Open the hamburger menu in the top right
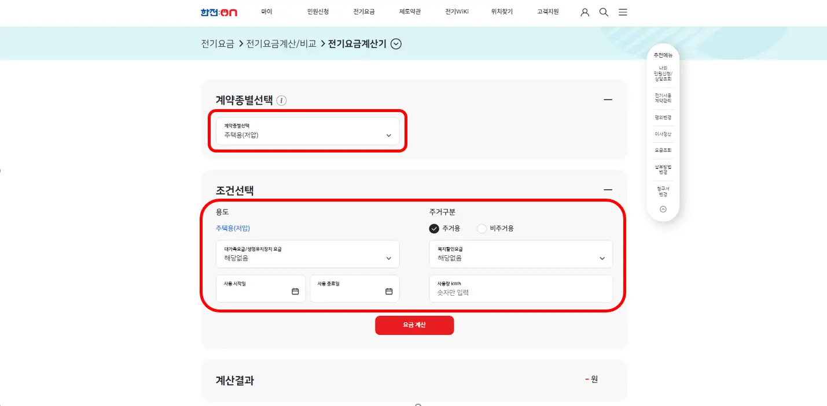Viewport: 827px width, 406px height. click(x=623, y=12)
